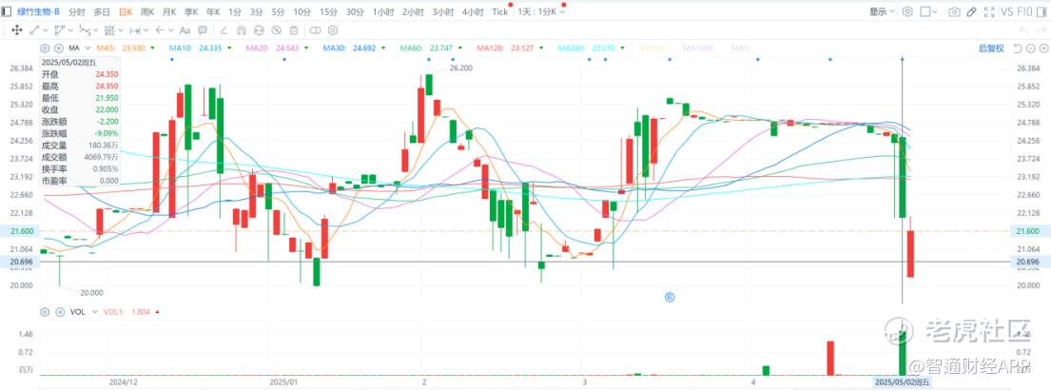The width and height of the screenshot is (1051, 391).
Task: Choose the 1分 minute interval
Action: point(235,12)
